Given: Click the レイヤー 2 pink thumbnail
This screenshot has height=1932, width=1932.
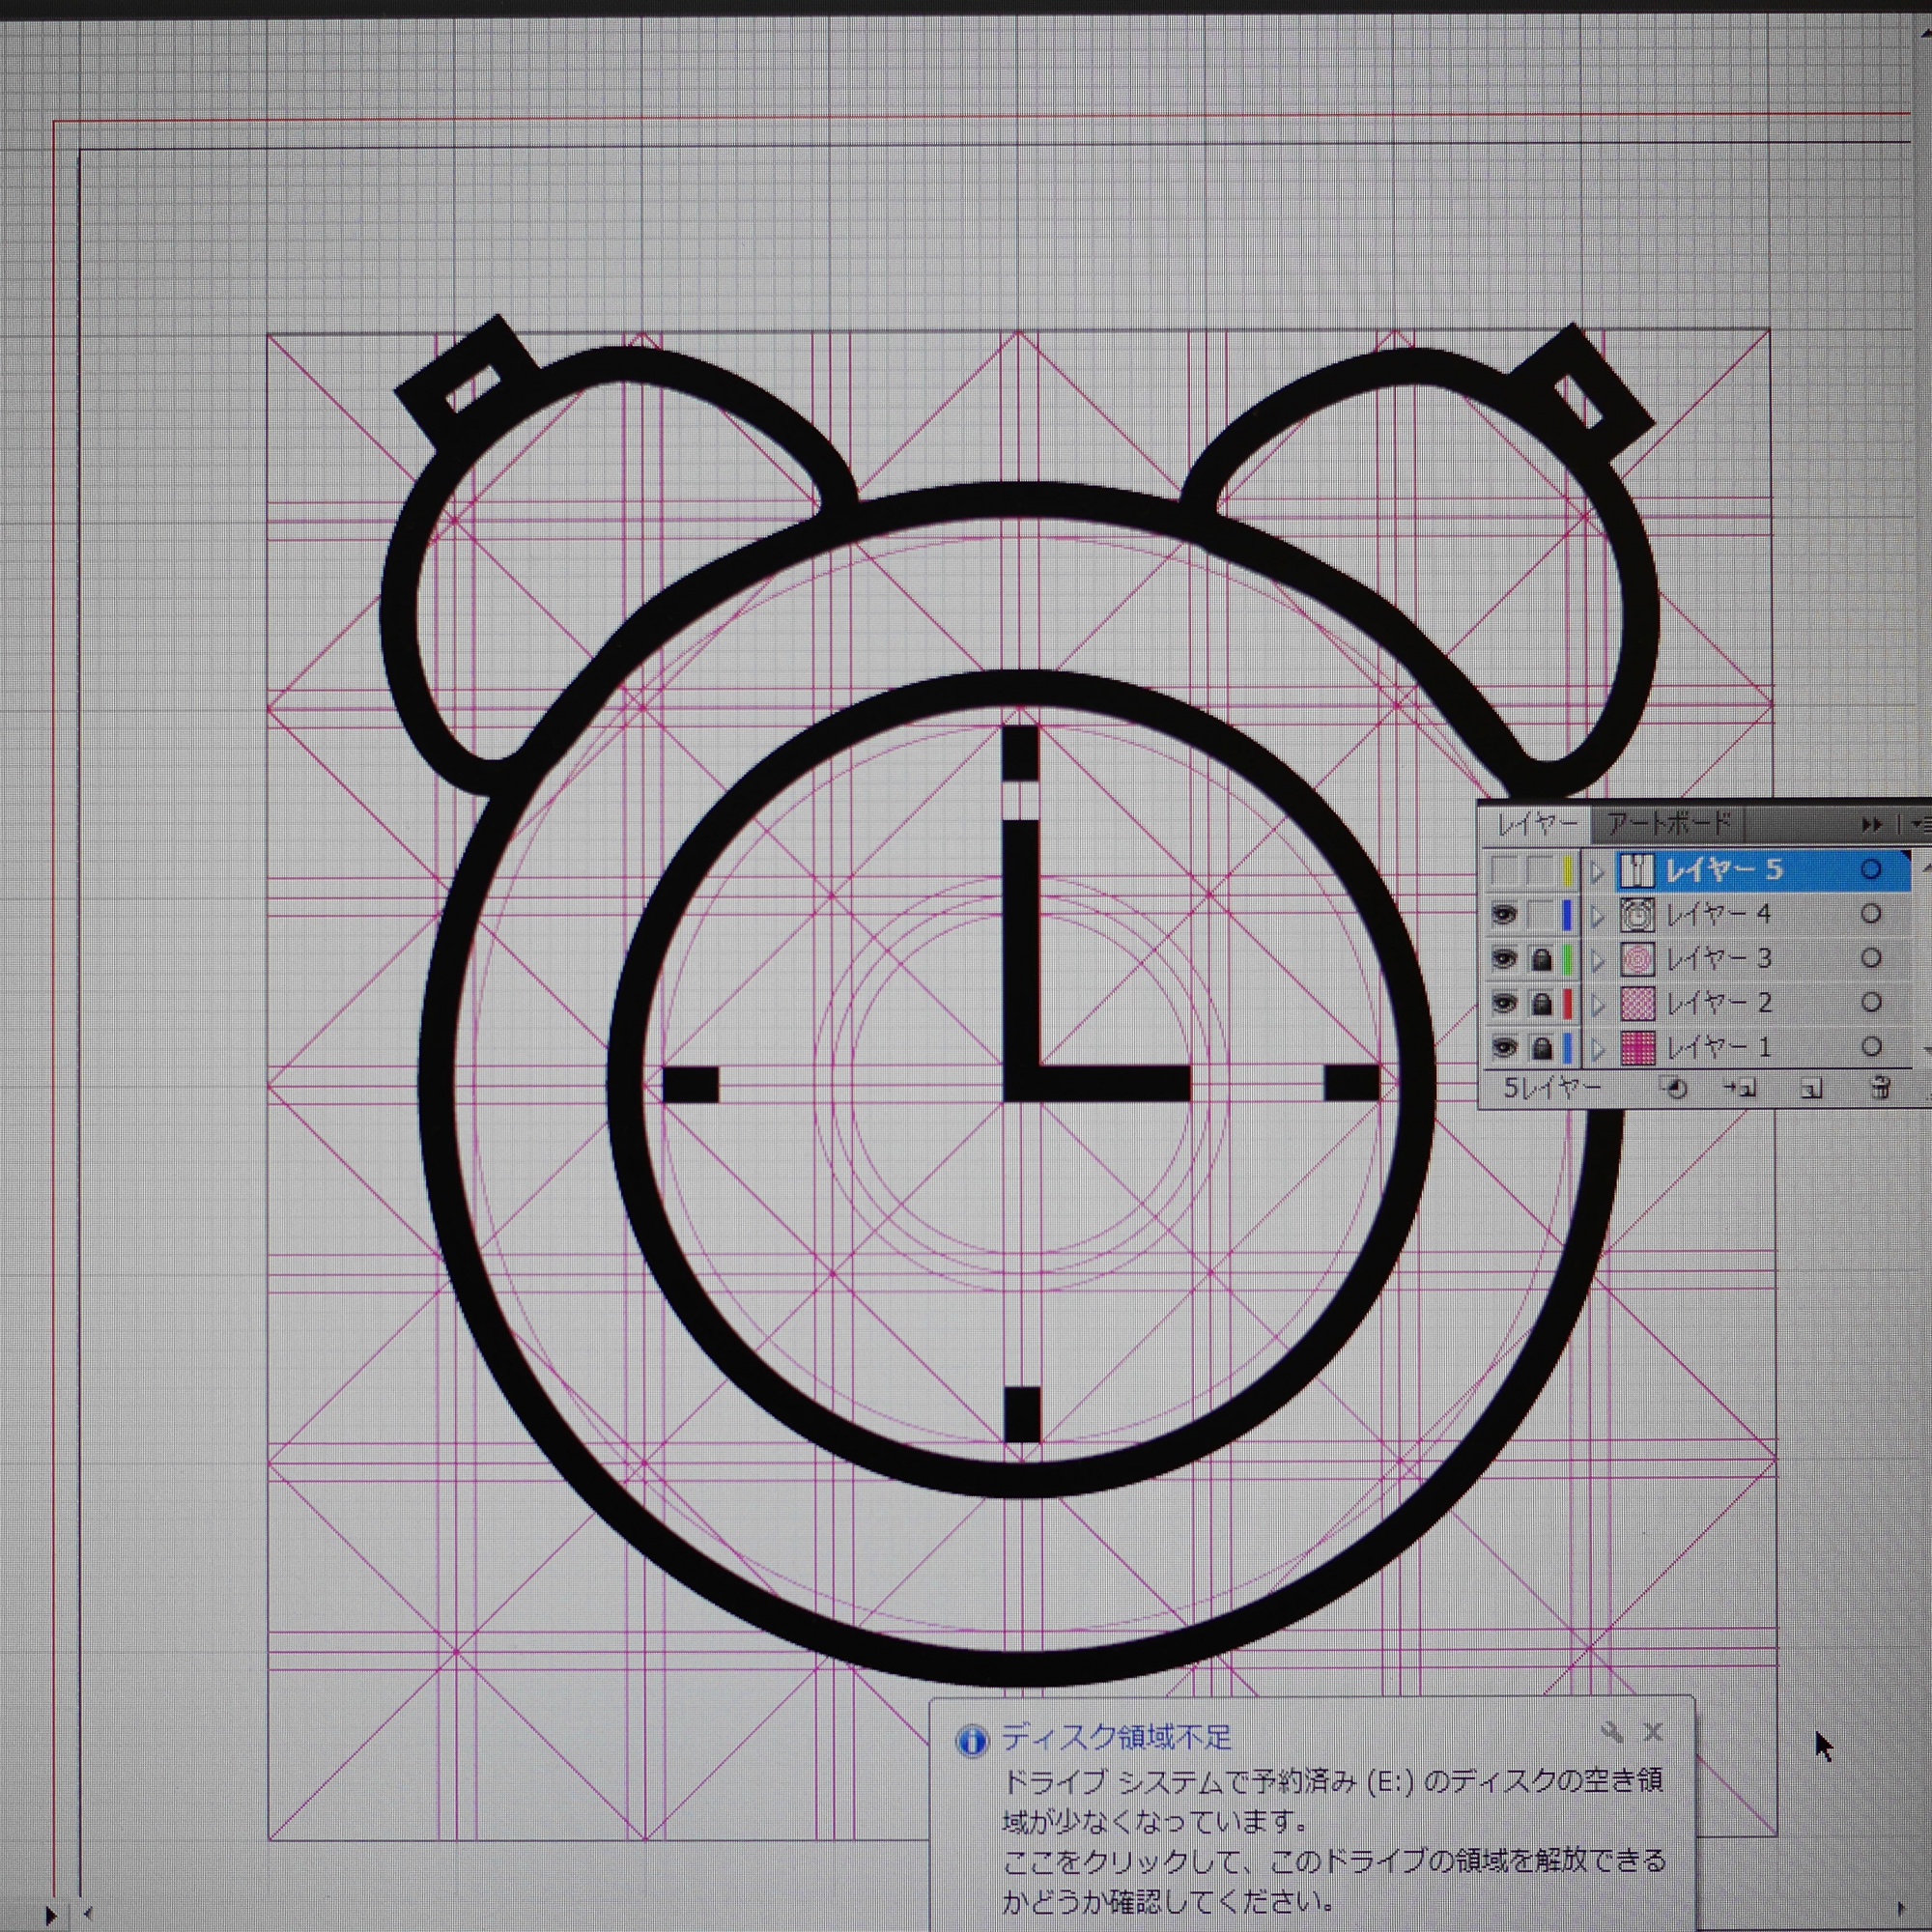Looking at the screenshot, I should [1637, 1003].
